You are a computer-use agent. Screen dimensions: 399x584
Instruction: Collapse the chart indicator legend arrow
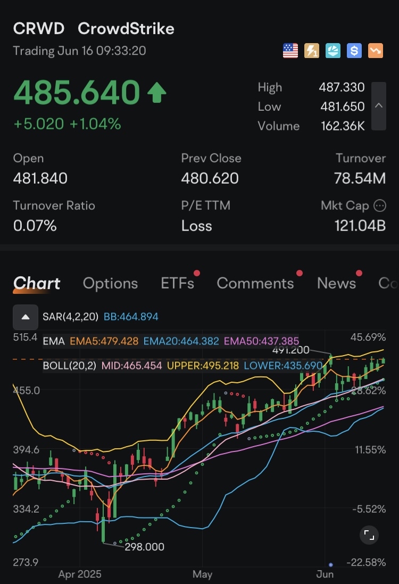coord(26,317)
